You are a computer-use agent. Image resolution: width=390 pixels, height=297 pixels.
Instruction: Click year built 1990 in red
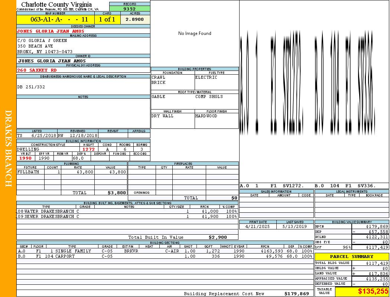tap(26, 158)
